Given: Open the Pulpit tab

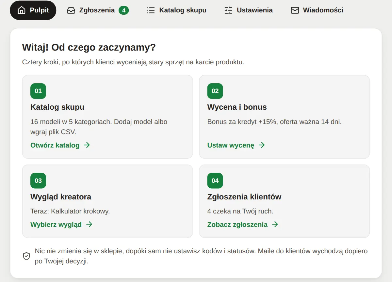Looking at the screenshot, I should tap(33, 10).
